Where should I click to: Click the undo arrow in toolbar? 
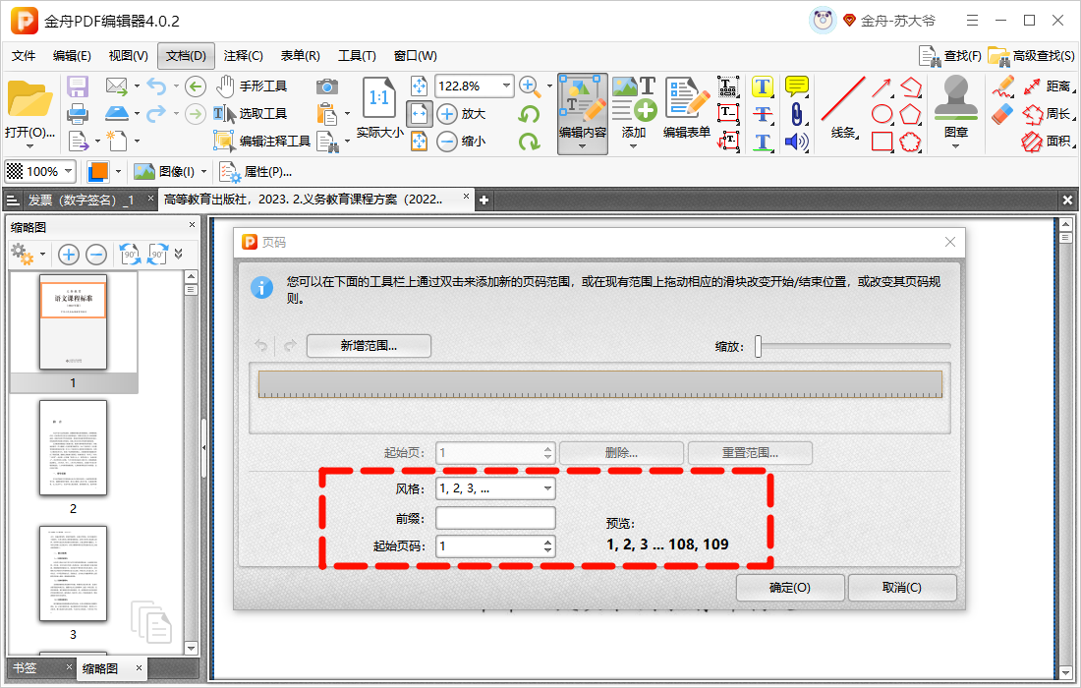156,86
